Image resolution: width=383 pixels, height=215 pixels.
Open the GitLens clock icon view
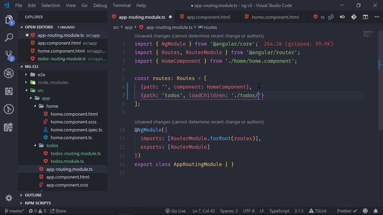[9, 109]
